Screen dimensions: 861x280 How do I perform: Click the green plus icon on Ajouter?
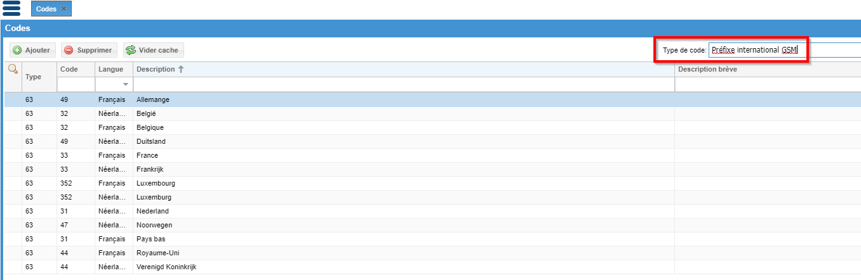coord(17,50)
